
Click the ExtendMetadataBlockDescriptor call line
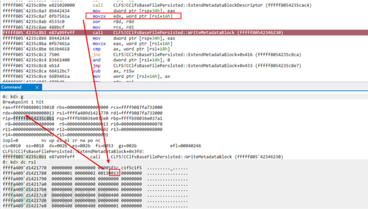157,5
